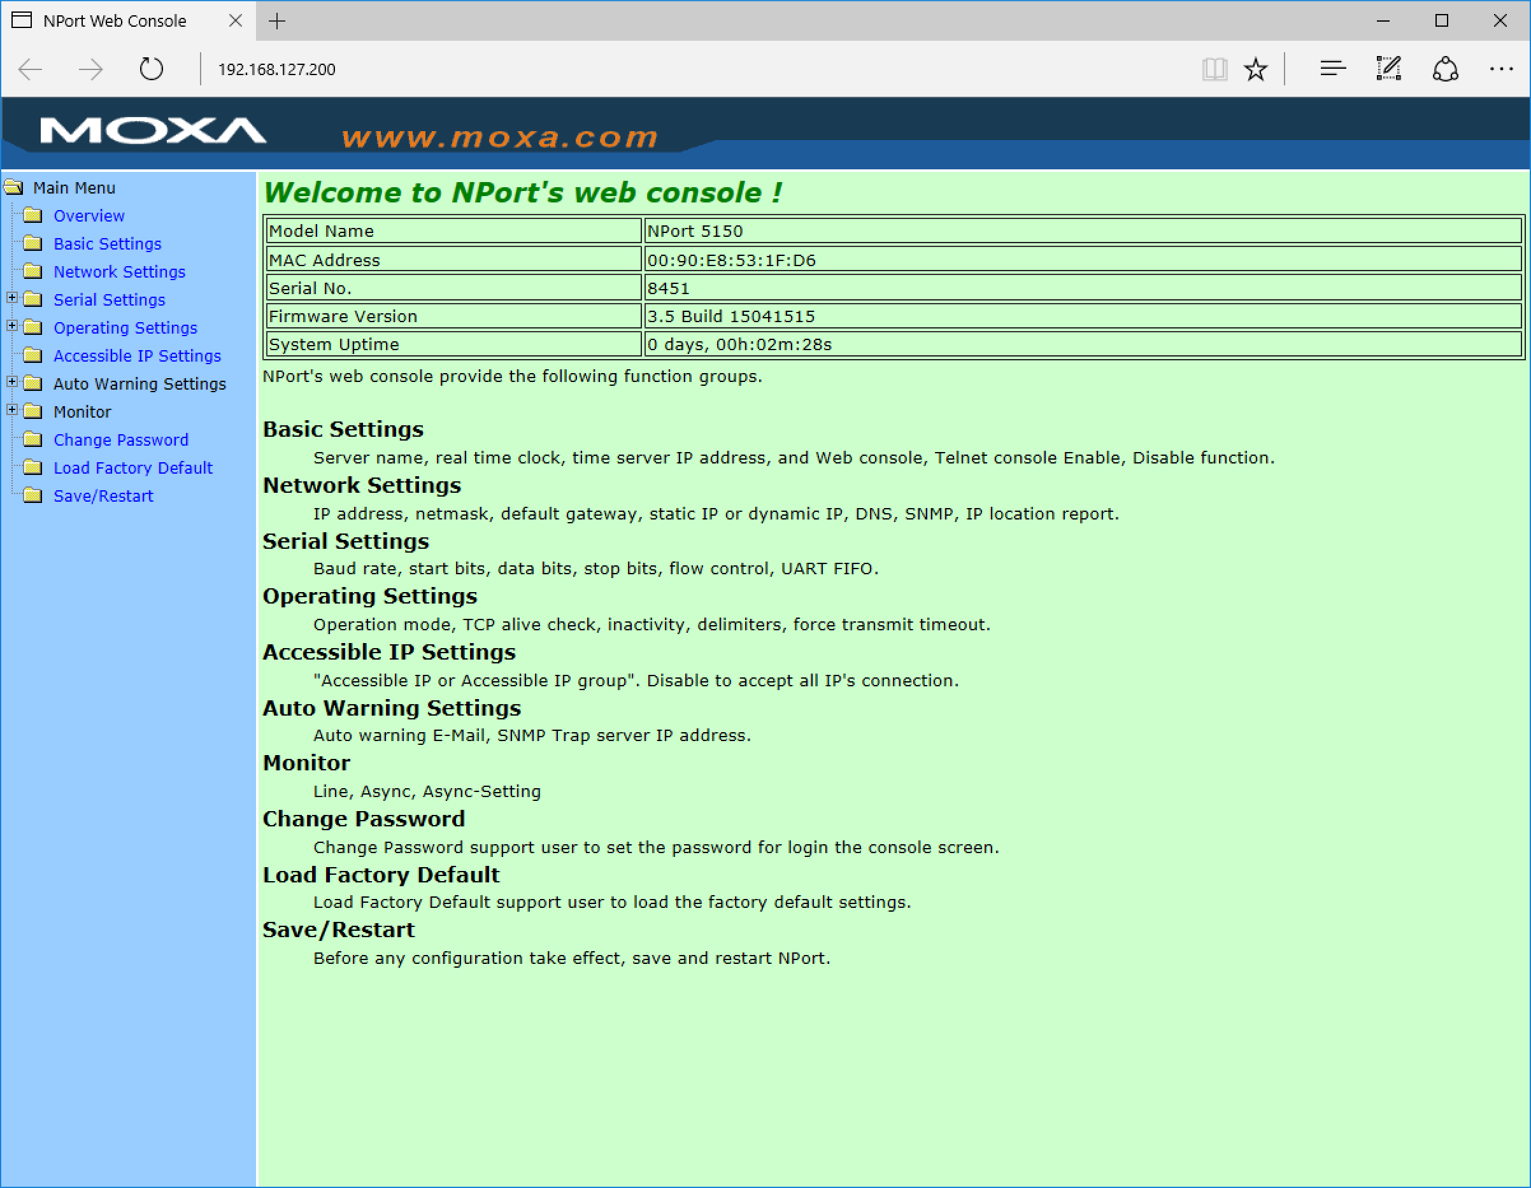
Task: Click the Save/Restart link
Action: pyautogui.click(x=103, y=495)
